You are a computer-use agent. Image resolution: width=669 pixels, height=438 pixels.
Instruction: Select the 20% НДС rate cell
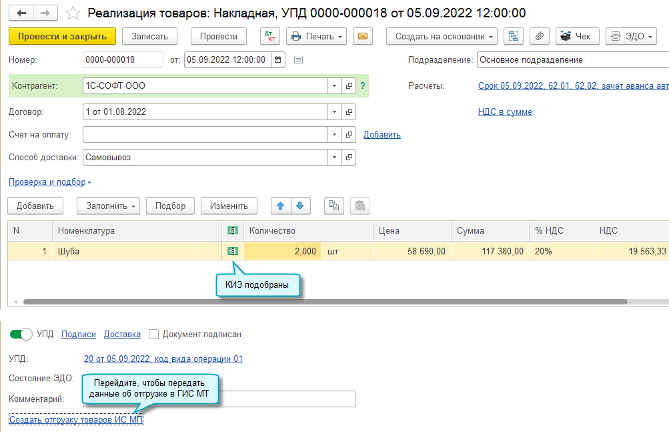[562, 251]
